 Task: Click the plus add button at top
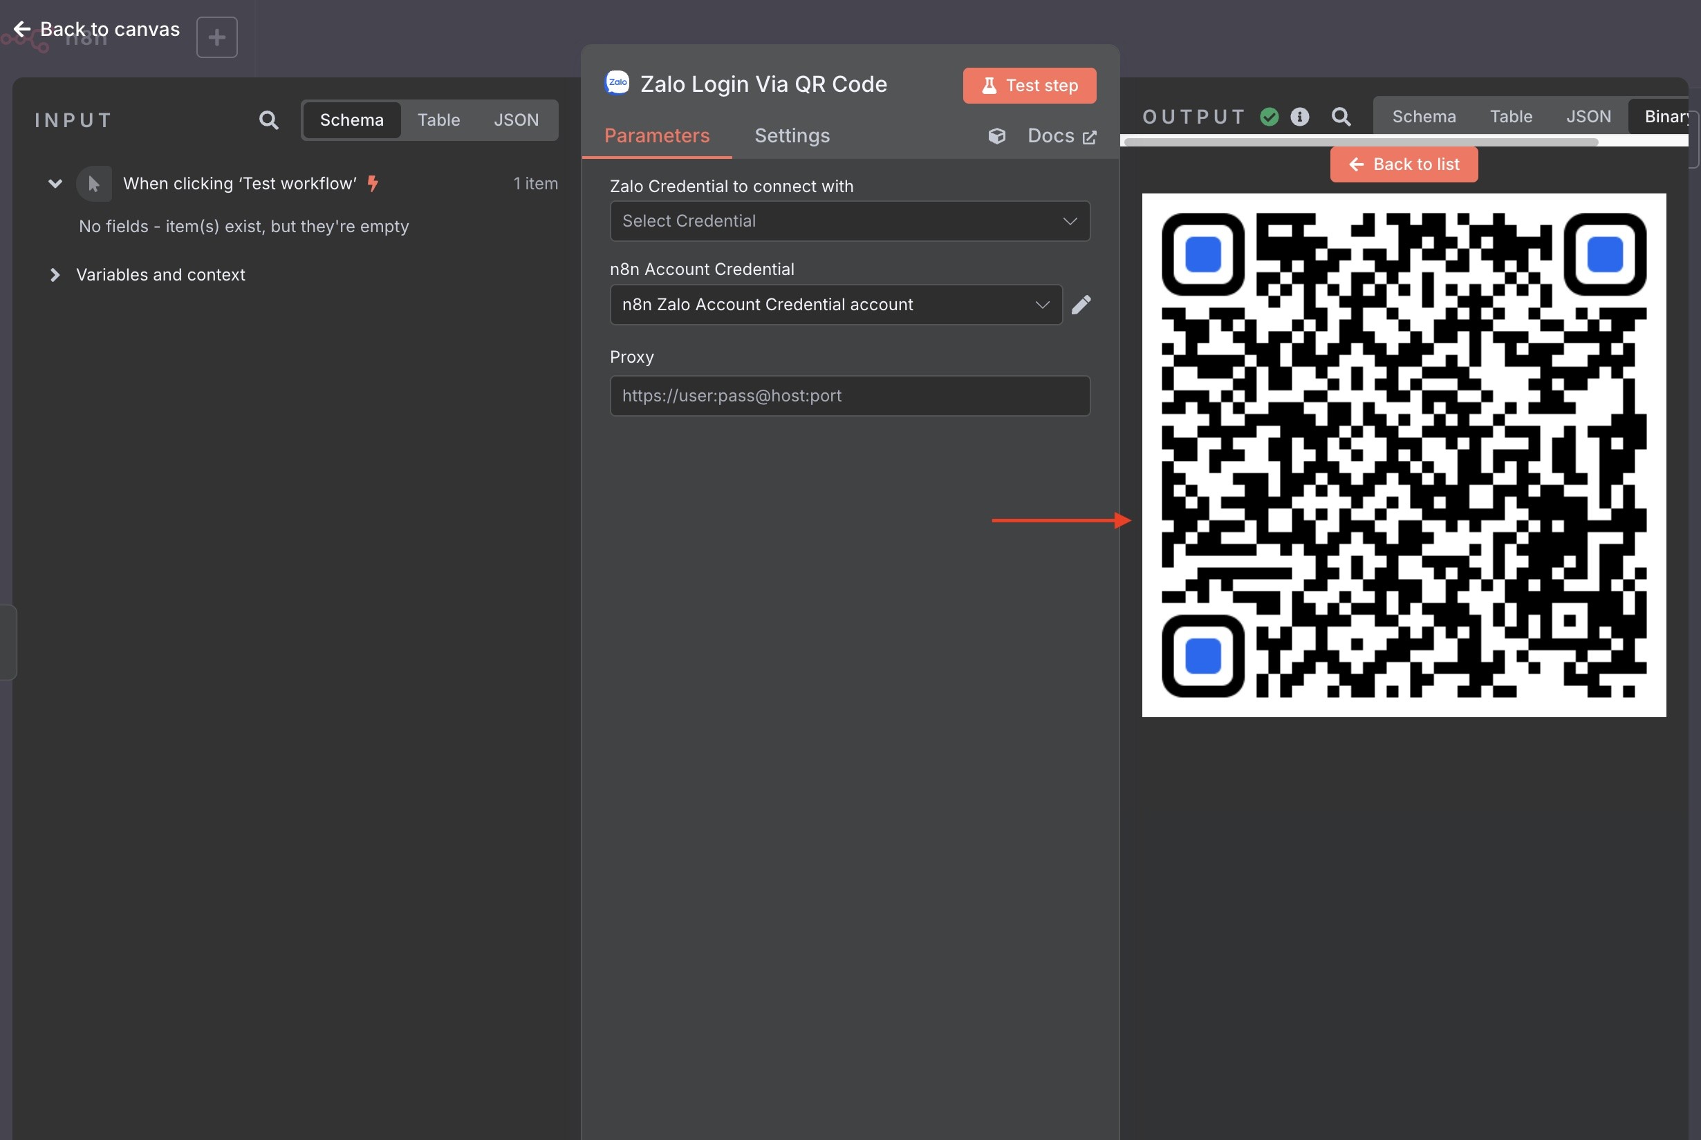[217, 37]
